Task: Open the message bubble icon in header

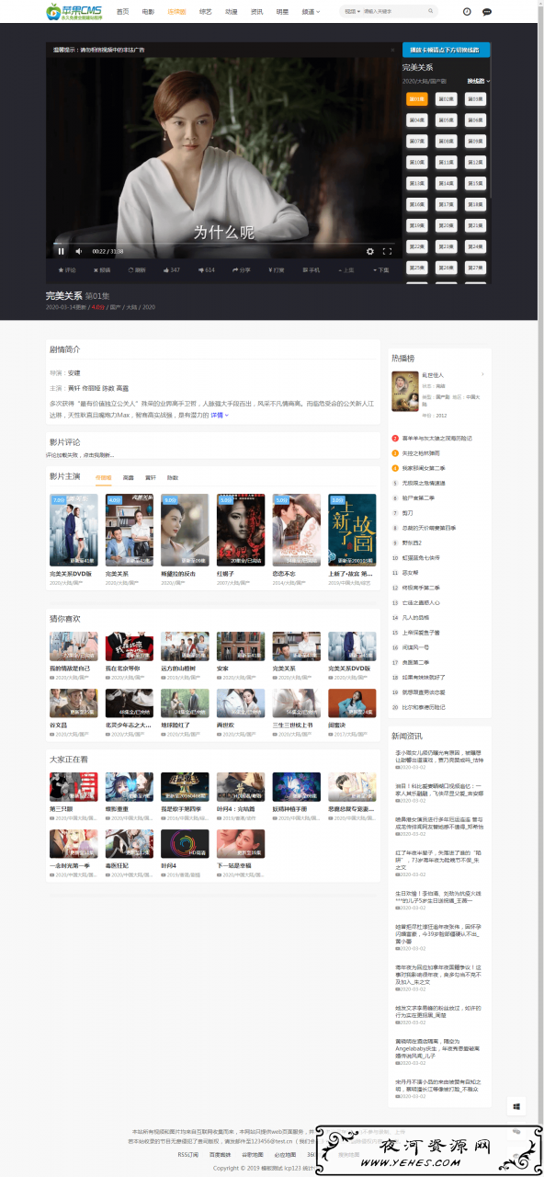Action: pyautogui.click(x=487, y=12)
